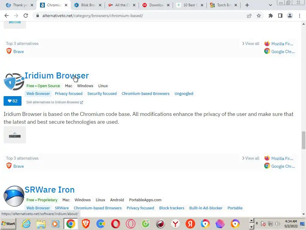Launch the Я Yandex icon in taskbar
Image resolution: width=306 pixels, height=230 pixels.
click(190, 223)
